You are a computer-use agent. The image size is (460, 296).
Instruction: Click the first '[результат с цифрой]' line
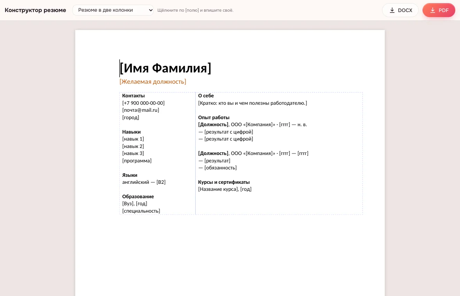coord(226,132)
